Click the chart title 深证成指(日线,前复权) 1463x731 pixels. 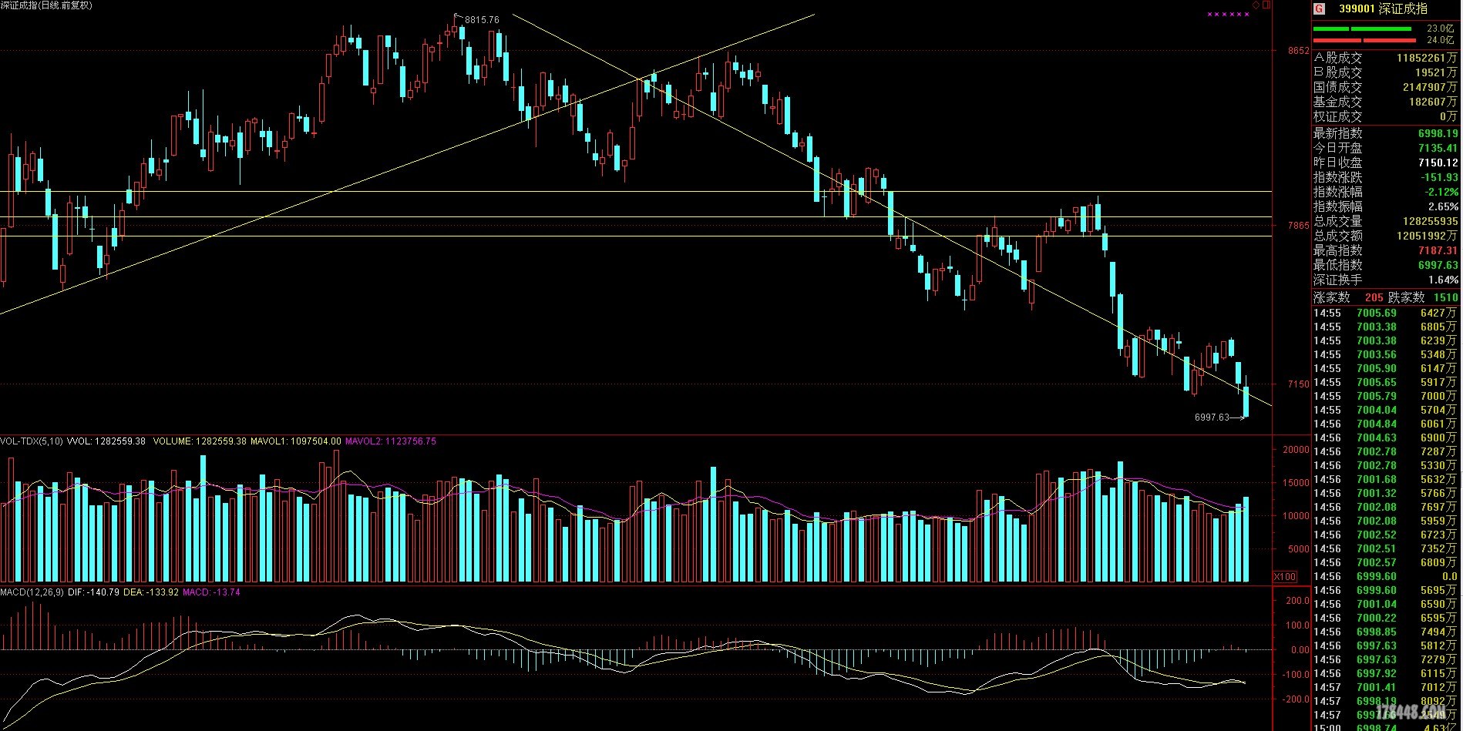click(x=46, y=5)
